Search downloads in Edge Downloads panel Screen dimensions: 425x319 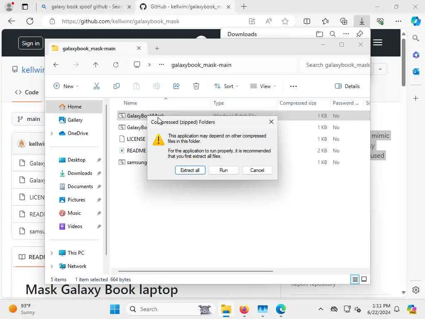(x=332, y=34)
